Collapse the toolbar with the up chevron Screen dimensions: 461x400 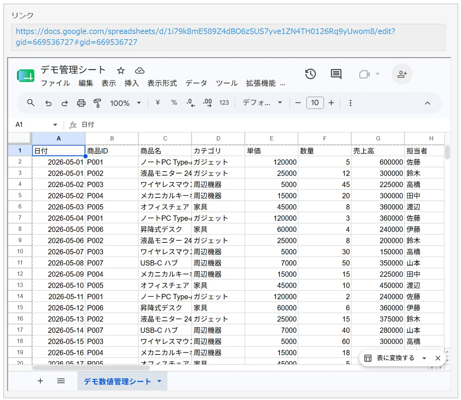(427, 103)
